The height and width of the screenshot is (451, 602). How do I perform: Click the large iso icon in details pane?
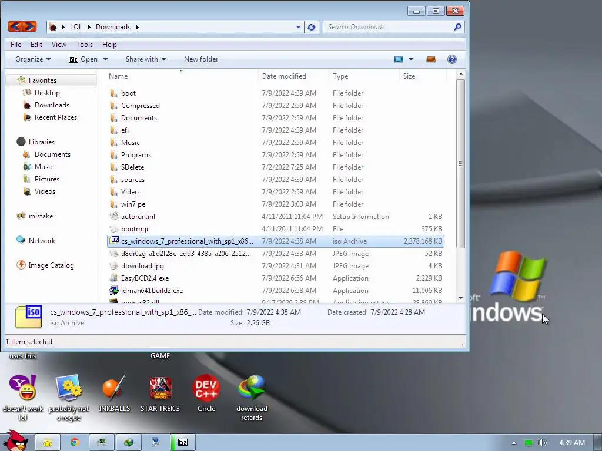point(28,317)
